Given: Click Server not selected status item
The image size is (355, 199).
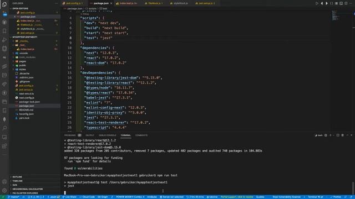Looking at the screenshot, I should click(x=171, y=197).
